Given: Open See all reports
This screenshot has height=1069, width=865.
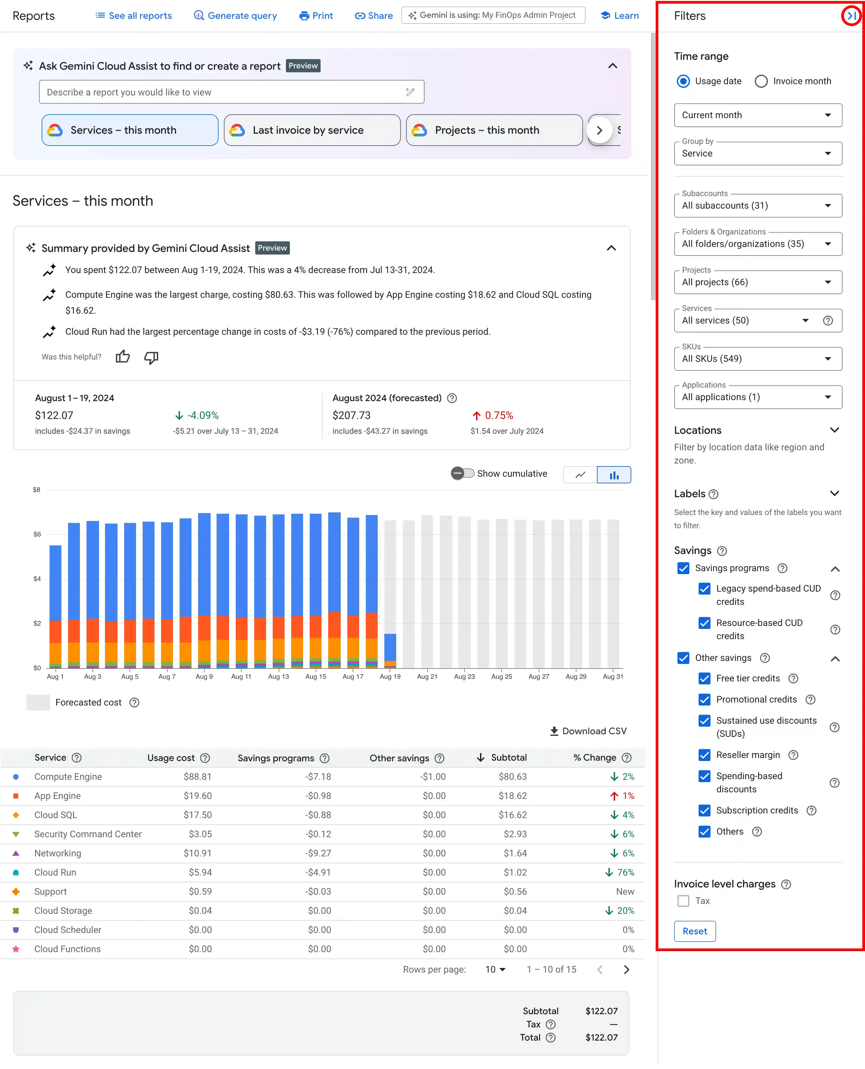Looking at the screenshot, I should click(x=133, y=16).
